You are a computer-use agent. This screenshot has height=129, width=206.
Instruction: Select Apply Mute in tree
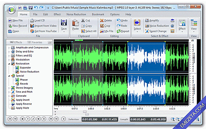tap(22, 108)
